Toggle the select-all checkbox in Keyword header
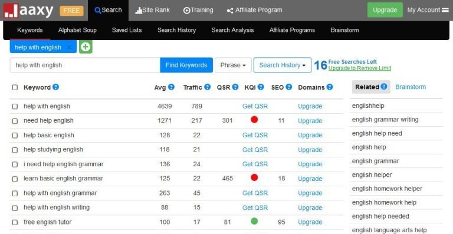 (x=15, y=87)
